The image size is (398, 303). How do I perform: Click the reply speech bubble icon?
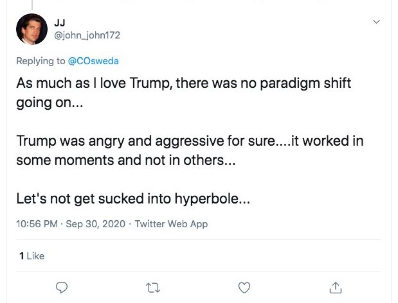pyautogui.click(x=62, y=288)
